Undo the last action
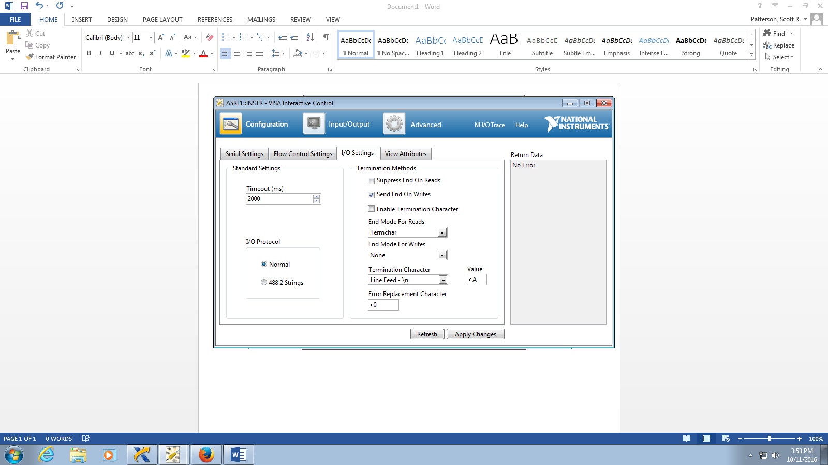 pos(39,6)
